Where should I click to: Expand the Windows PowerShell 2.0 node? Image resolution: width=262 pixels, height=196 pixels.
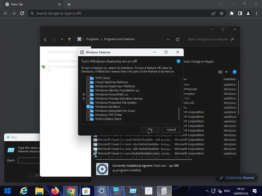coord(84,94)
